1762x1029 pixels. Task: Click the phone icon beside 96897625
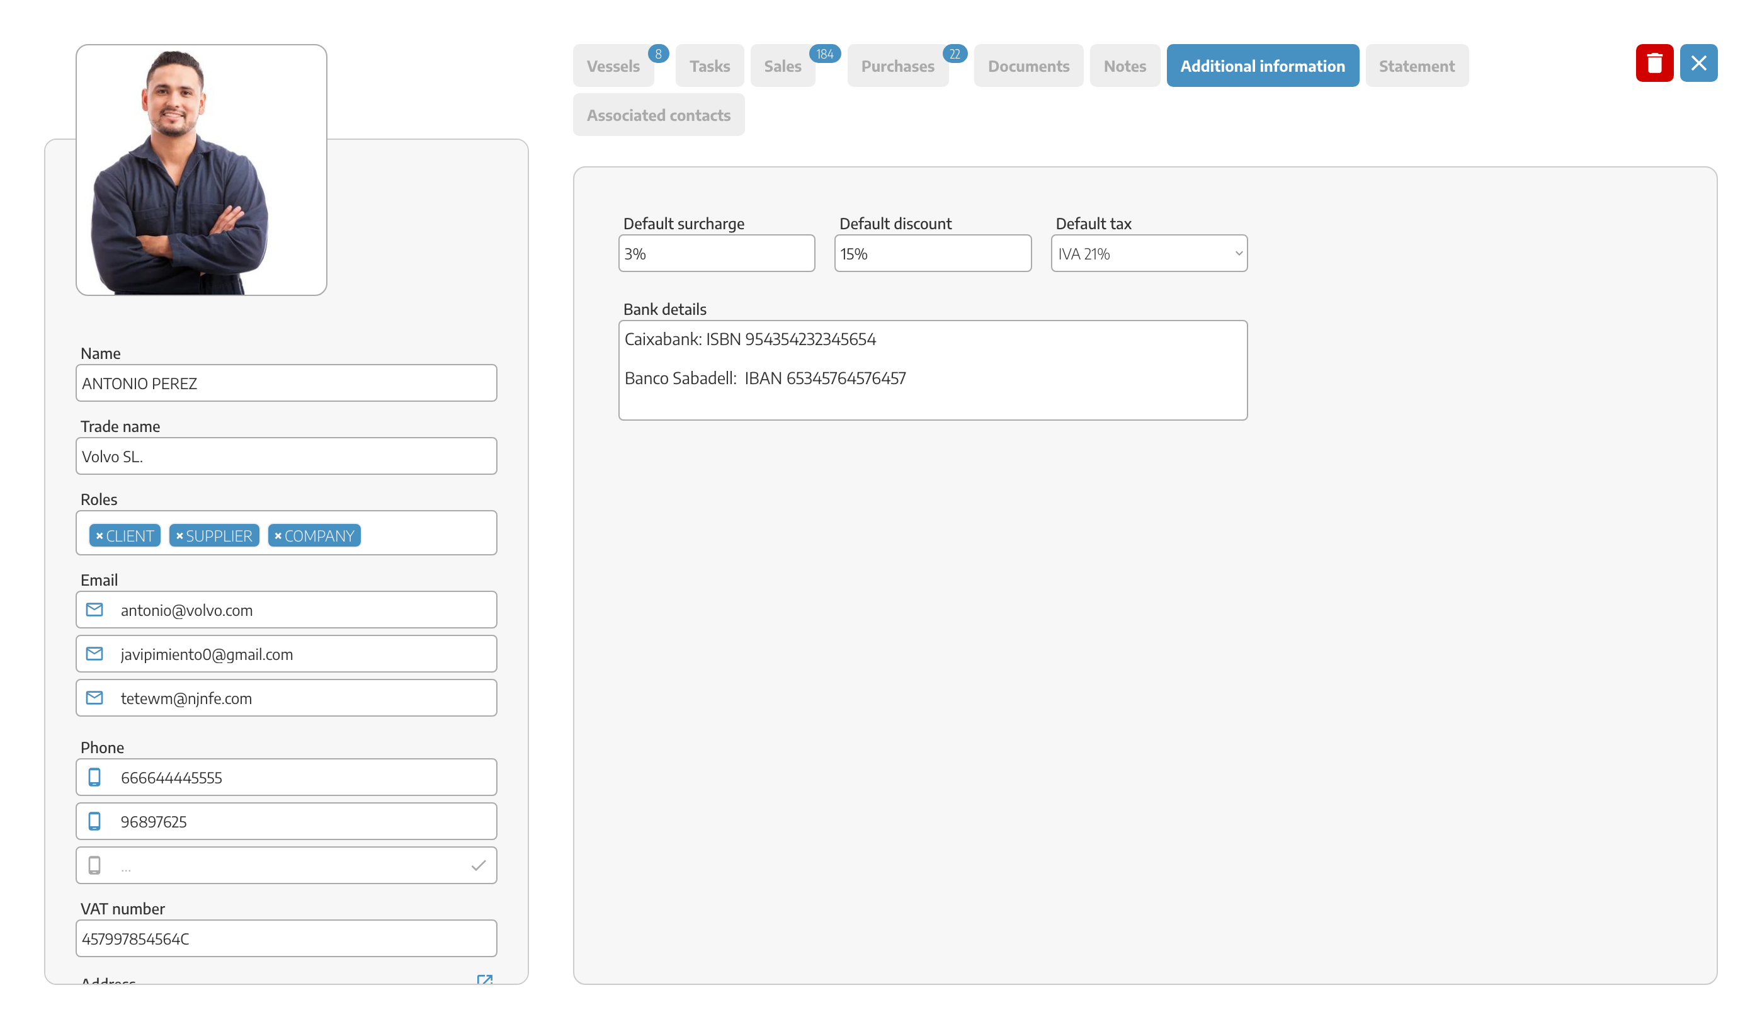(x=94, y=821)
